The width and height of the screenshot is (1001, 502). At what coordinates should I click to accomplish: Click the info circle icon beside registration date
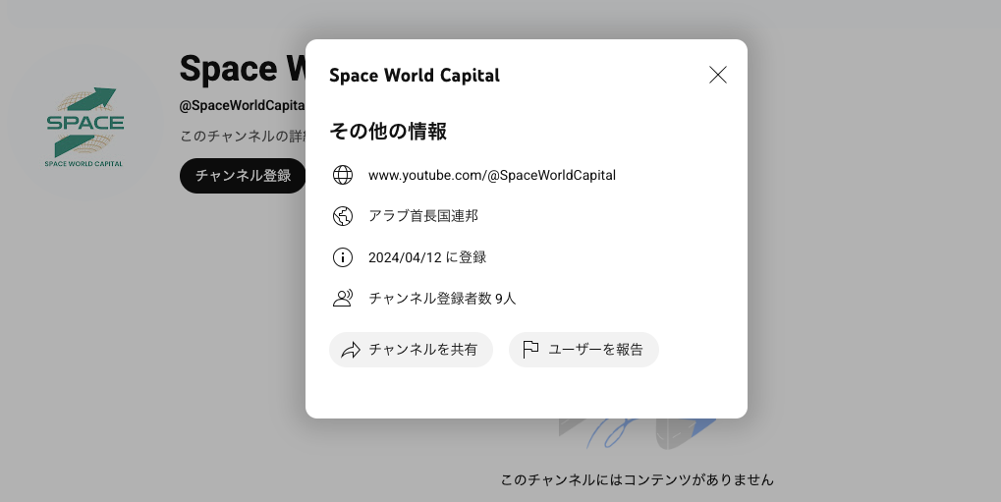point(343,257)
